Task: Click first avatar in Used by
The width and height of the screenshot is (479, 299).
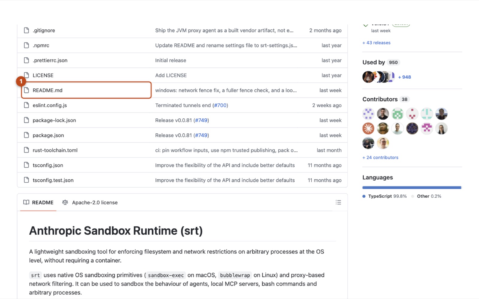Action: pos(368,77)
